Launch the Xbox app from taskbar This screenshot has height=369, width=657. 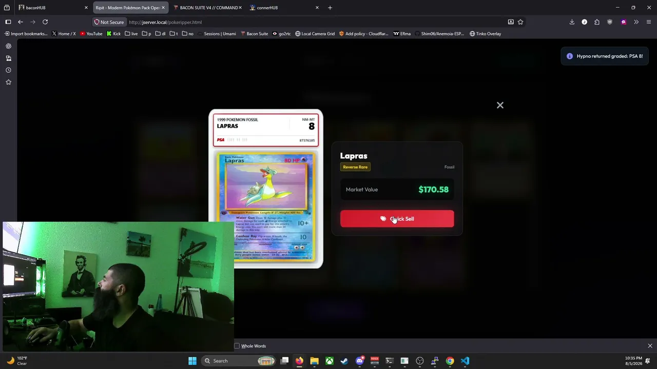tap(330, 361)
